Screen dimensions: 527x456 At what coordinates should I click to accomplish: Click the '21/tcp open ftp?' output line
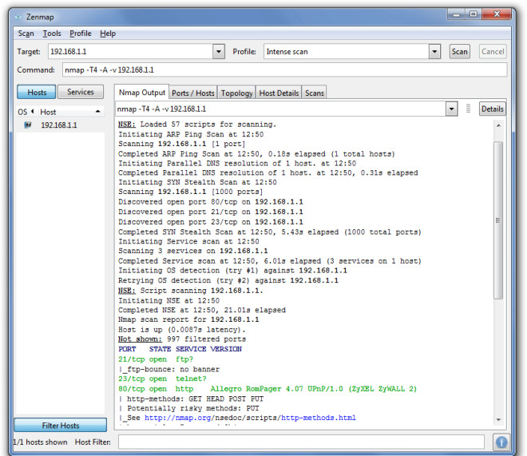coord(156,359)
